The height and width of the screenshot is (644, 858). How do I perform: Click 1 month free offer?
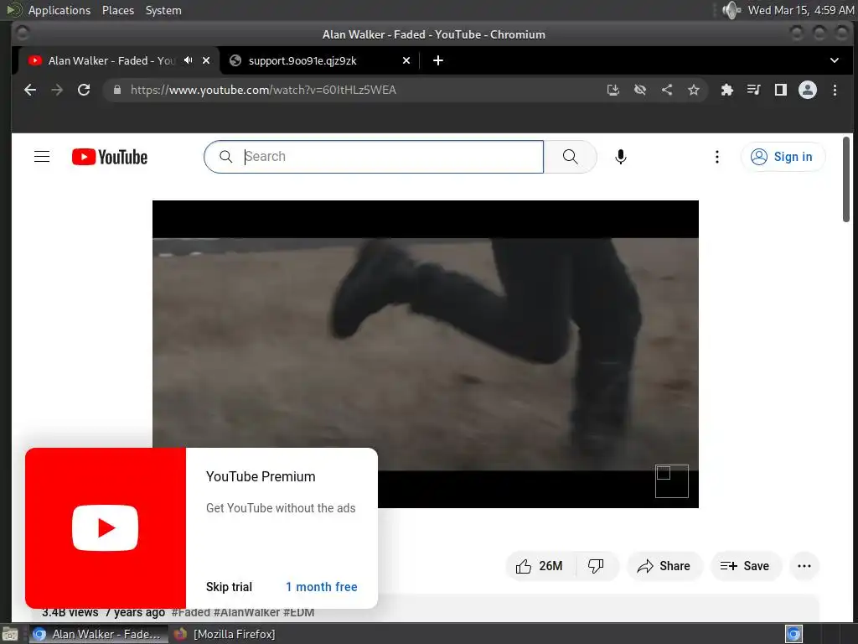coord(321,586)
